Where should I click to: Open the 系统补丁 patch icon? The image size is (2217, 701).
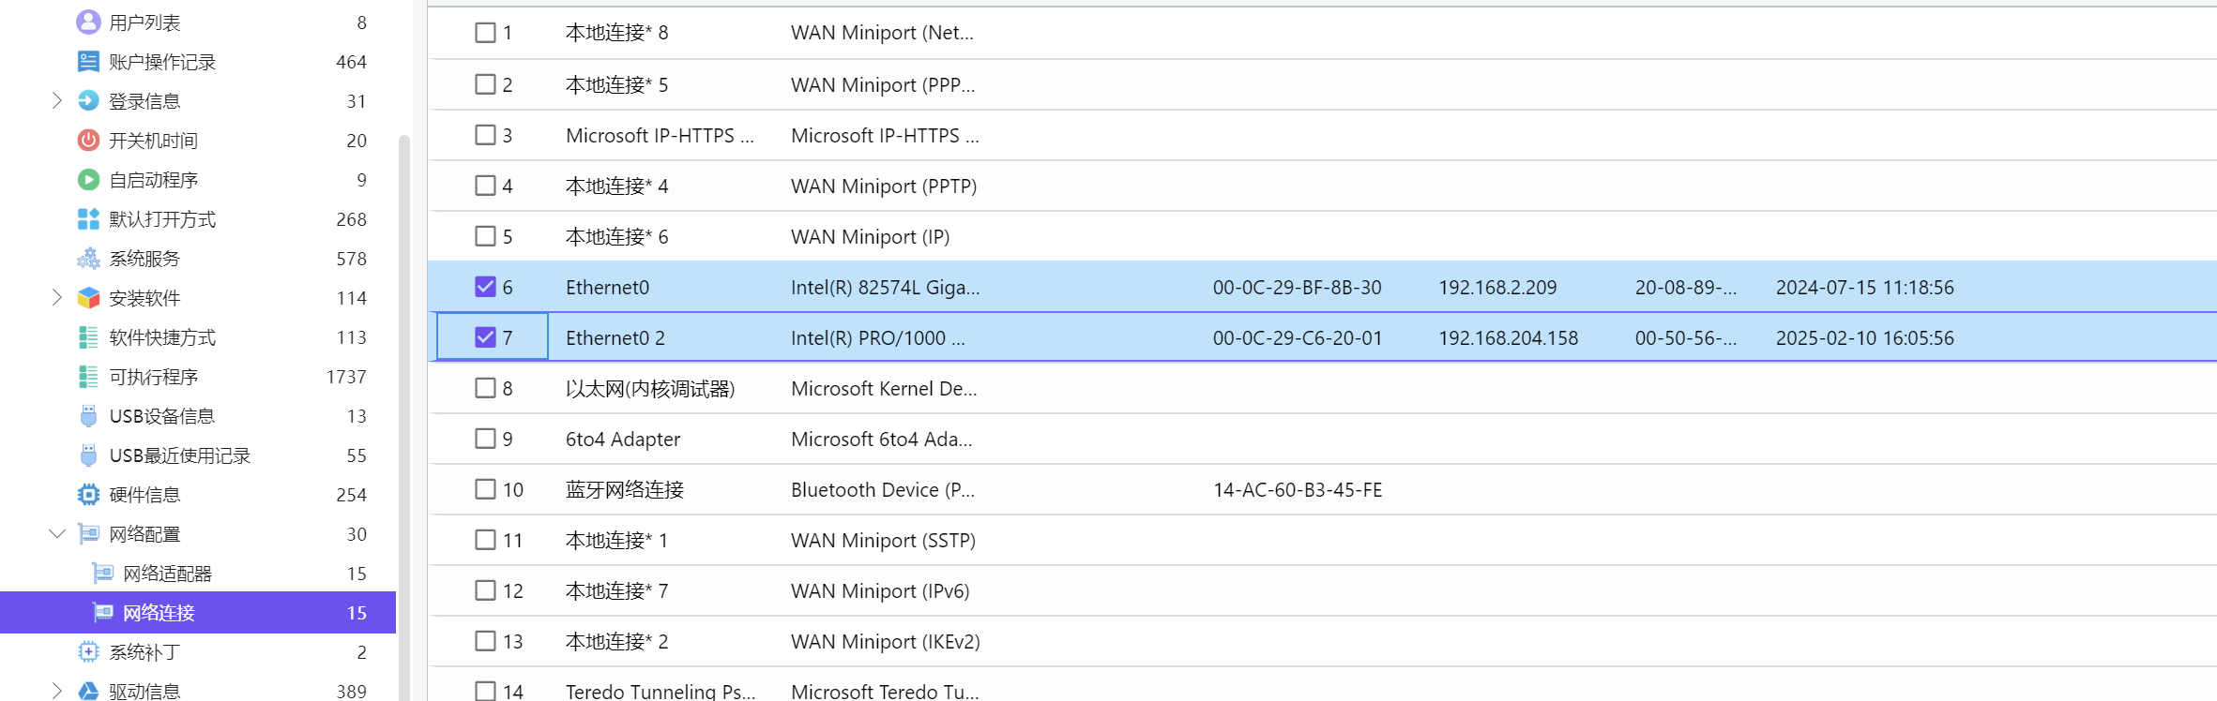point(88,651)
